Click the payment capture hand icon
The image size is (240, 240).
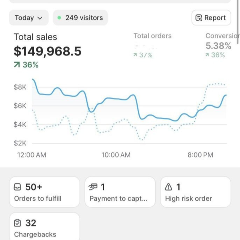pyautogui.click(x=93, y=187)
